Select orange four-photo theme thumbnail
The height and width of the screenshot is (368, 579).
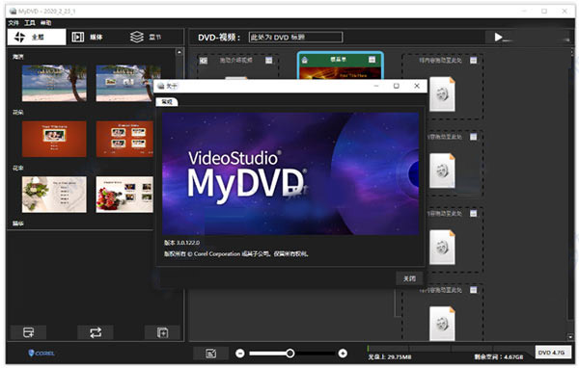[x=124, y=139]
